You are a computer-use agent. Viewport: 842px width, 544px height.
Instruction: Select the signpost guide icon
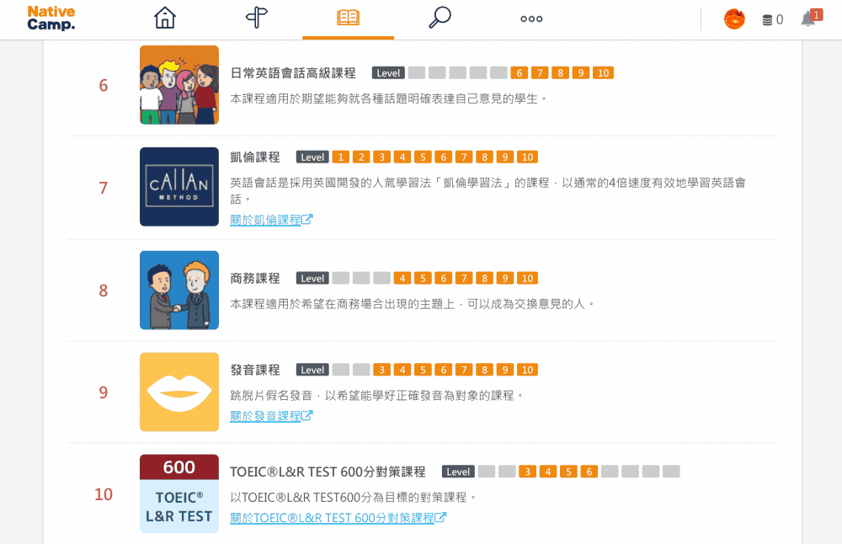[x=257, y=18]
